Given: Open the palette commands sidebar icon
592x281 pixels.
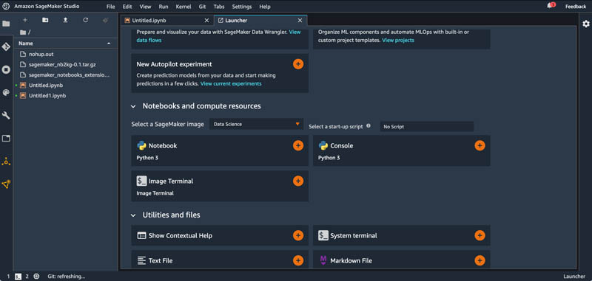Looking at the screenshot, I should (6, 92).
